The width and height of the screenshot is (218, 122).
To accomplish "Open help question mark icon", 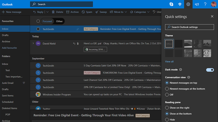I will pyautogui.click(x=205, y=4).
